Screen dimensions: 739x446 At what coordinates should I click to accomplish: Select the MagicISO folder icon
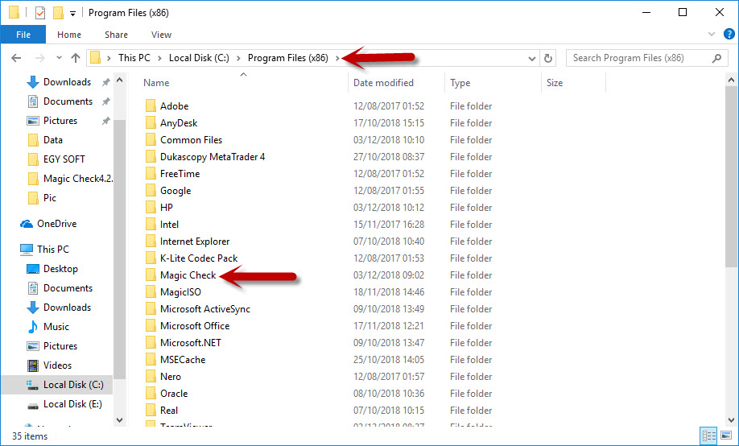(x=151, y=292)
